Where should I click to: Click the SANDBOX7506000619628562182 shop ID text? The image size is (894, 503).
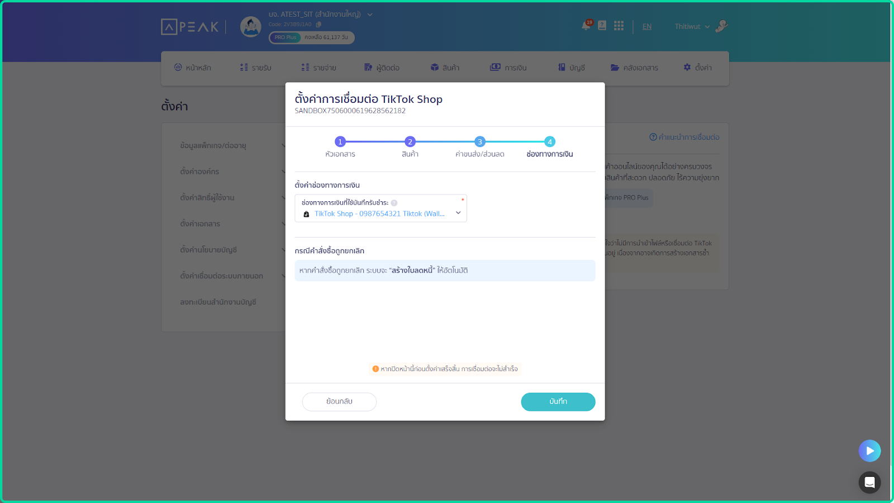(x=350, y=111)
